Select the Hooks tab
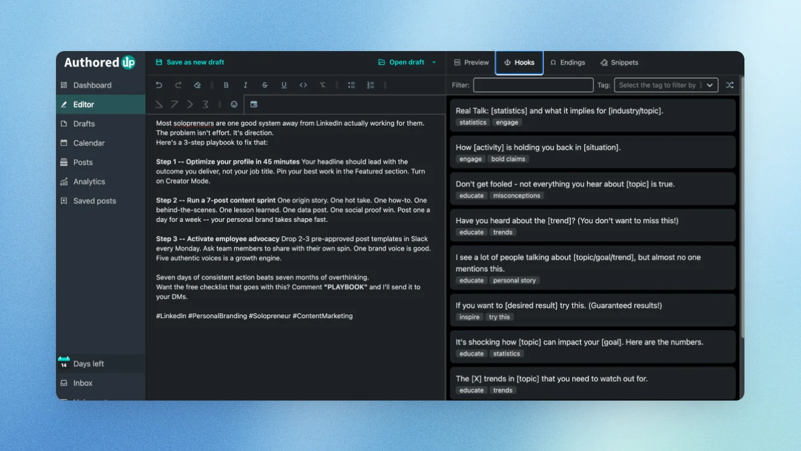 point(519,63)
